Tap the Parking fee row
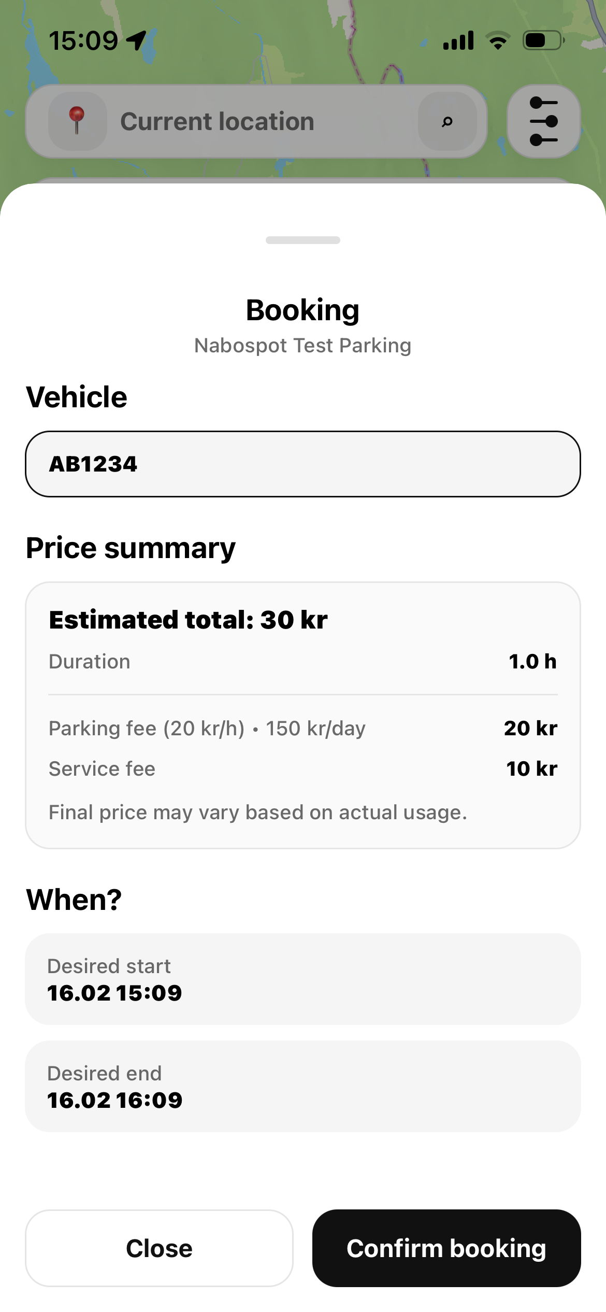 [x=303, y=728]
